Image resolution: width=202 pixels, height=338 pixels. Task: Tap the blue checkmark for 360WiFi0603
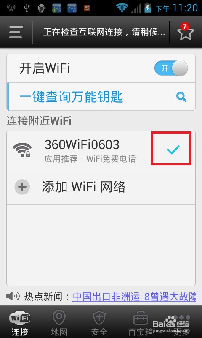[x=173, y=150]
